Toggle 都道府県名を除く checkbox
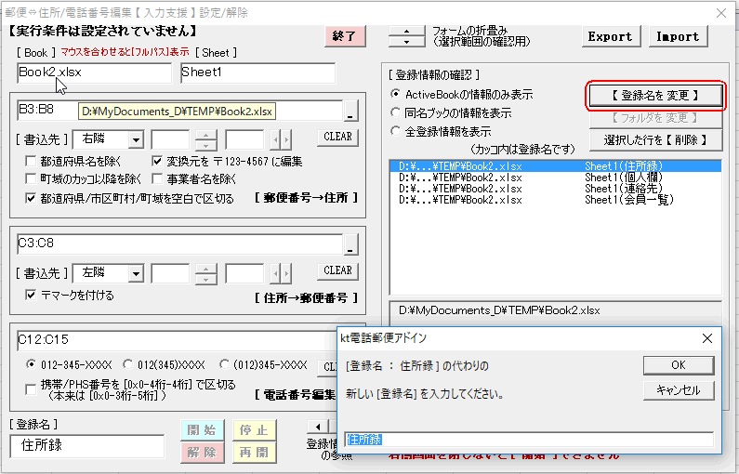The height and width of the screenshot is (474, 739). (x=31, y=162)
